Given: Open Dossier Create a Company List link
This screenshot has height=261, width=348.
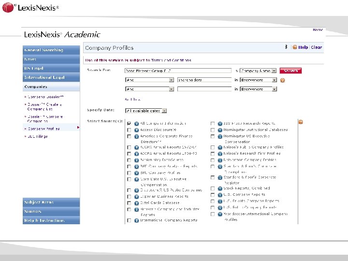Looking at the screenshot, I should 44,107.
